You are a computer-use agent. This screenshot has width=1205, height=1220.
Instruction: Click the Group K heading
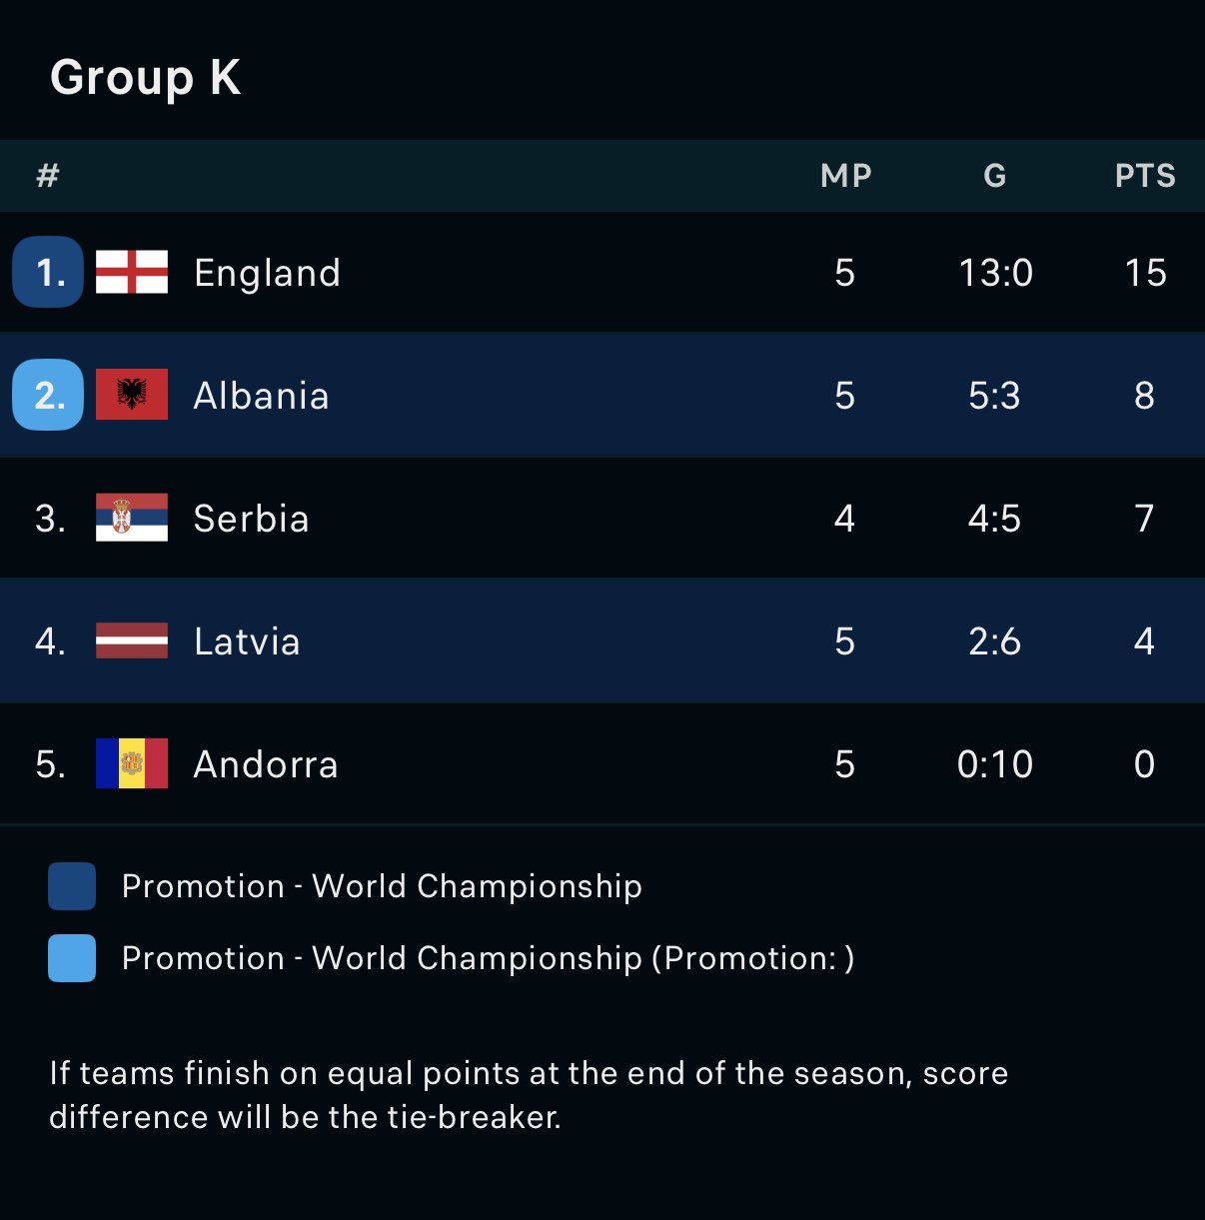[x=146, y=77]
